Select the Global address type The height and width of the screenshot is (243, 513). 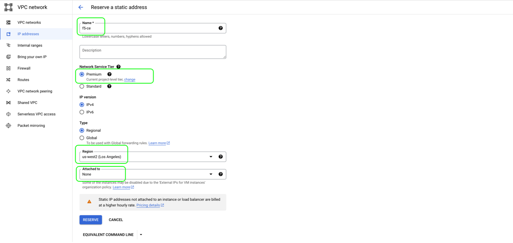tap(82, 138)
